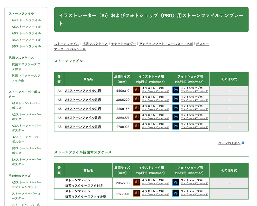The image size is (257, 206).
Task: Open 抗菌マスクケースフタ付き sidebar item
Action: coord(26,67)
